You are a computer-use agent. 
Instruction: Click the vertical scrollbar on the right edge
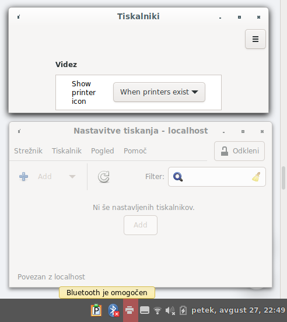coord(283,178)
